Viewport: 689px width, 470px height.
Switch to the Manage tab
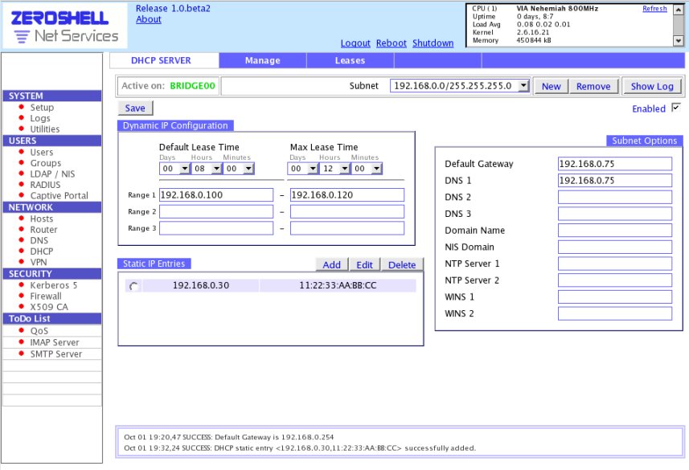point(262,60)
